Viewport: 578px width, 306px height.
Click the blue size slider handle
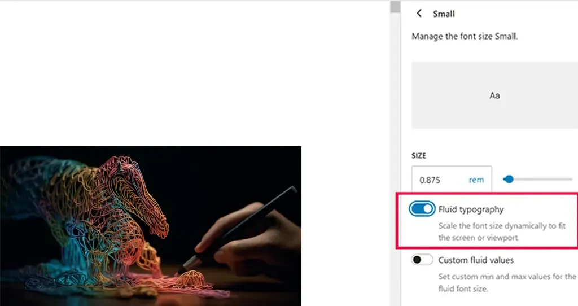(509, 179)
